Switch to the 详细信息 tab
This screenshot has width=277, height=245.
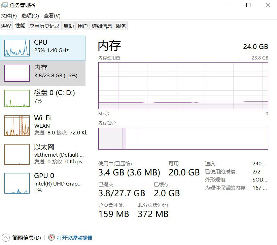102,26
